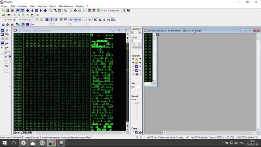Click the yellow search box icon in the first Search row

137,59
